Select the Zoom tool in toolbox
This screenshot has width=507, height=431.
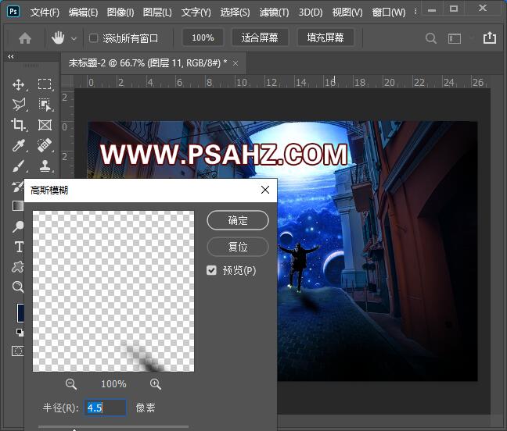click(18, 287)
